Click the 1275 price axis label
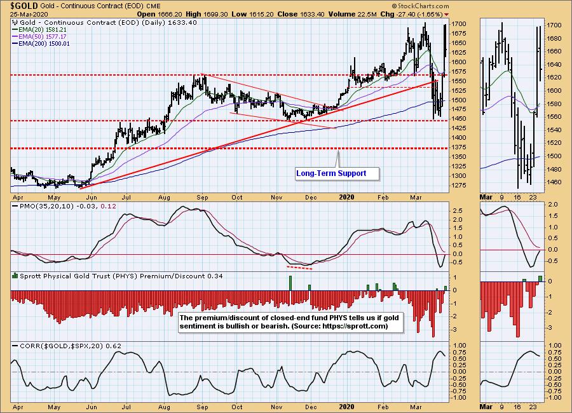Image resolution: width=572 pixels, height=413 pixels. (x=460, y=185)
